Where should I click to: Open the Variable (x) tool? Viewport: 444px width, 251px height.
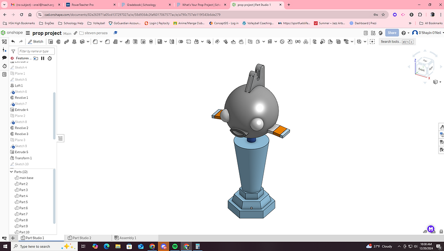pyautogui.click(x=298, y=42)
